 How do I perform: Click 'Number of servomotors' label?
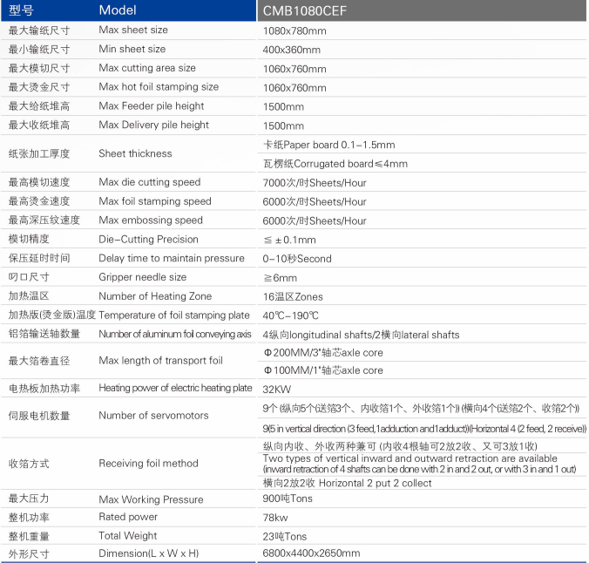coord(153,416)
